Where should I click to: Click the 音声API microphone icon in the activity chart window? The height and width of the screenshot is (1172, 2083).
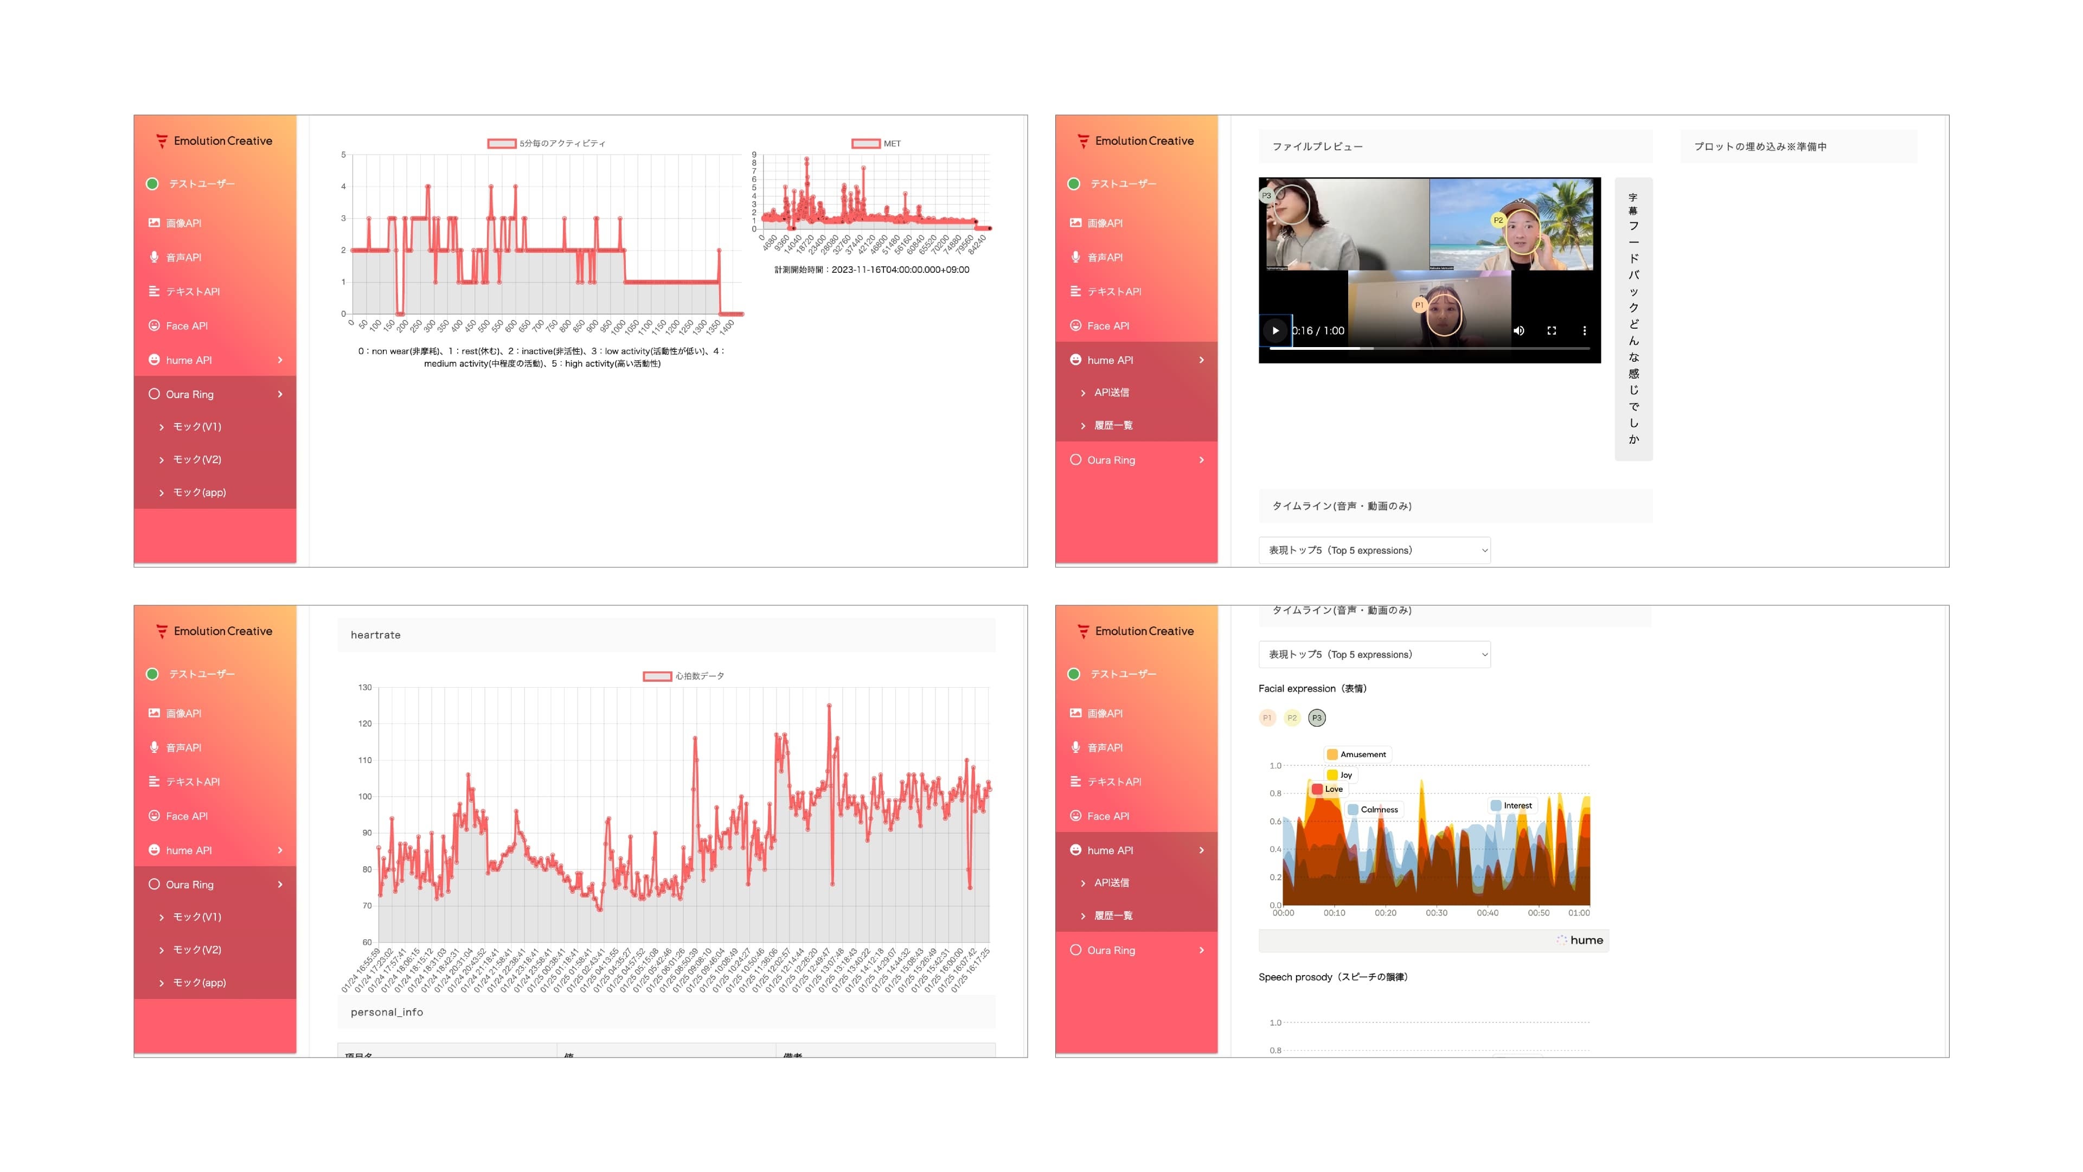(153, 257)
